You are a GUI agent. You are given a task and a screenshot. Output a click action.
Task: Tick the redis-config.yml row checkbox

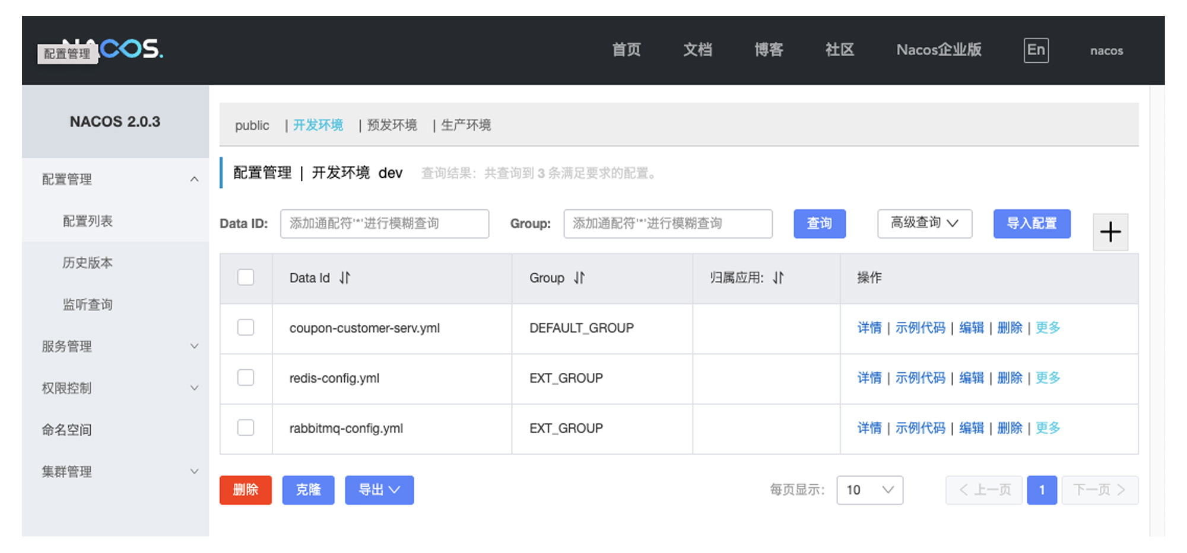pos(246,378)
